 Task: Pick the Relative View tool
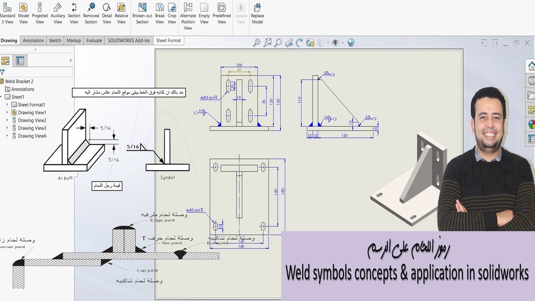pyautogui.click(x=121, y=13)
